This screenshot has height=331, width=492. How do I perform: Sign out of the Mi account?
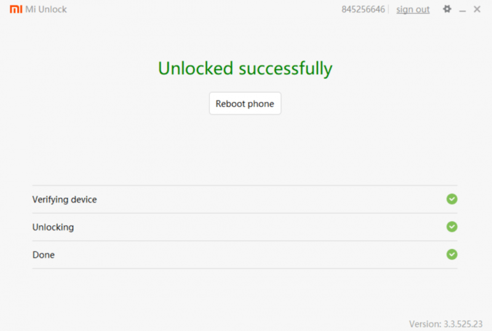(413, 9)
